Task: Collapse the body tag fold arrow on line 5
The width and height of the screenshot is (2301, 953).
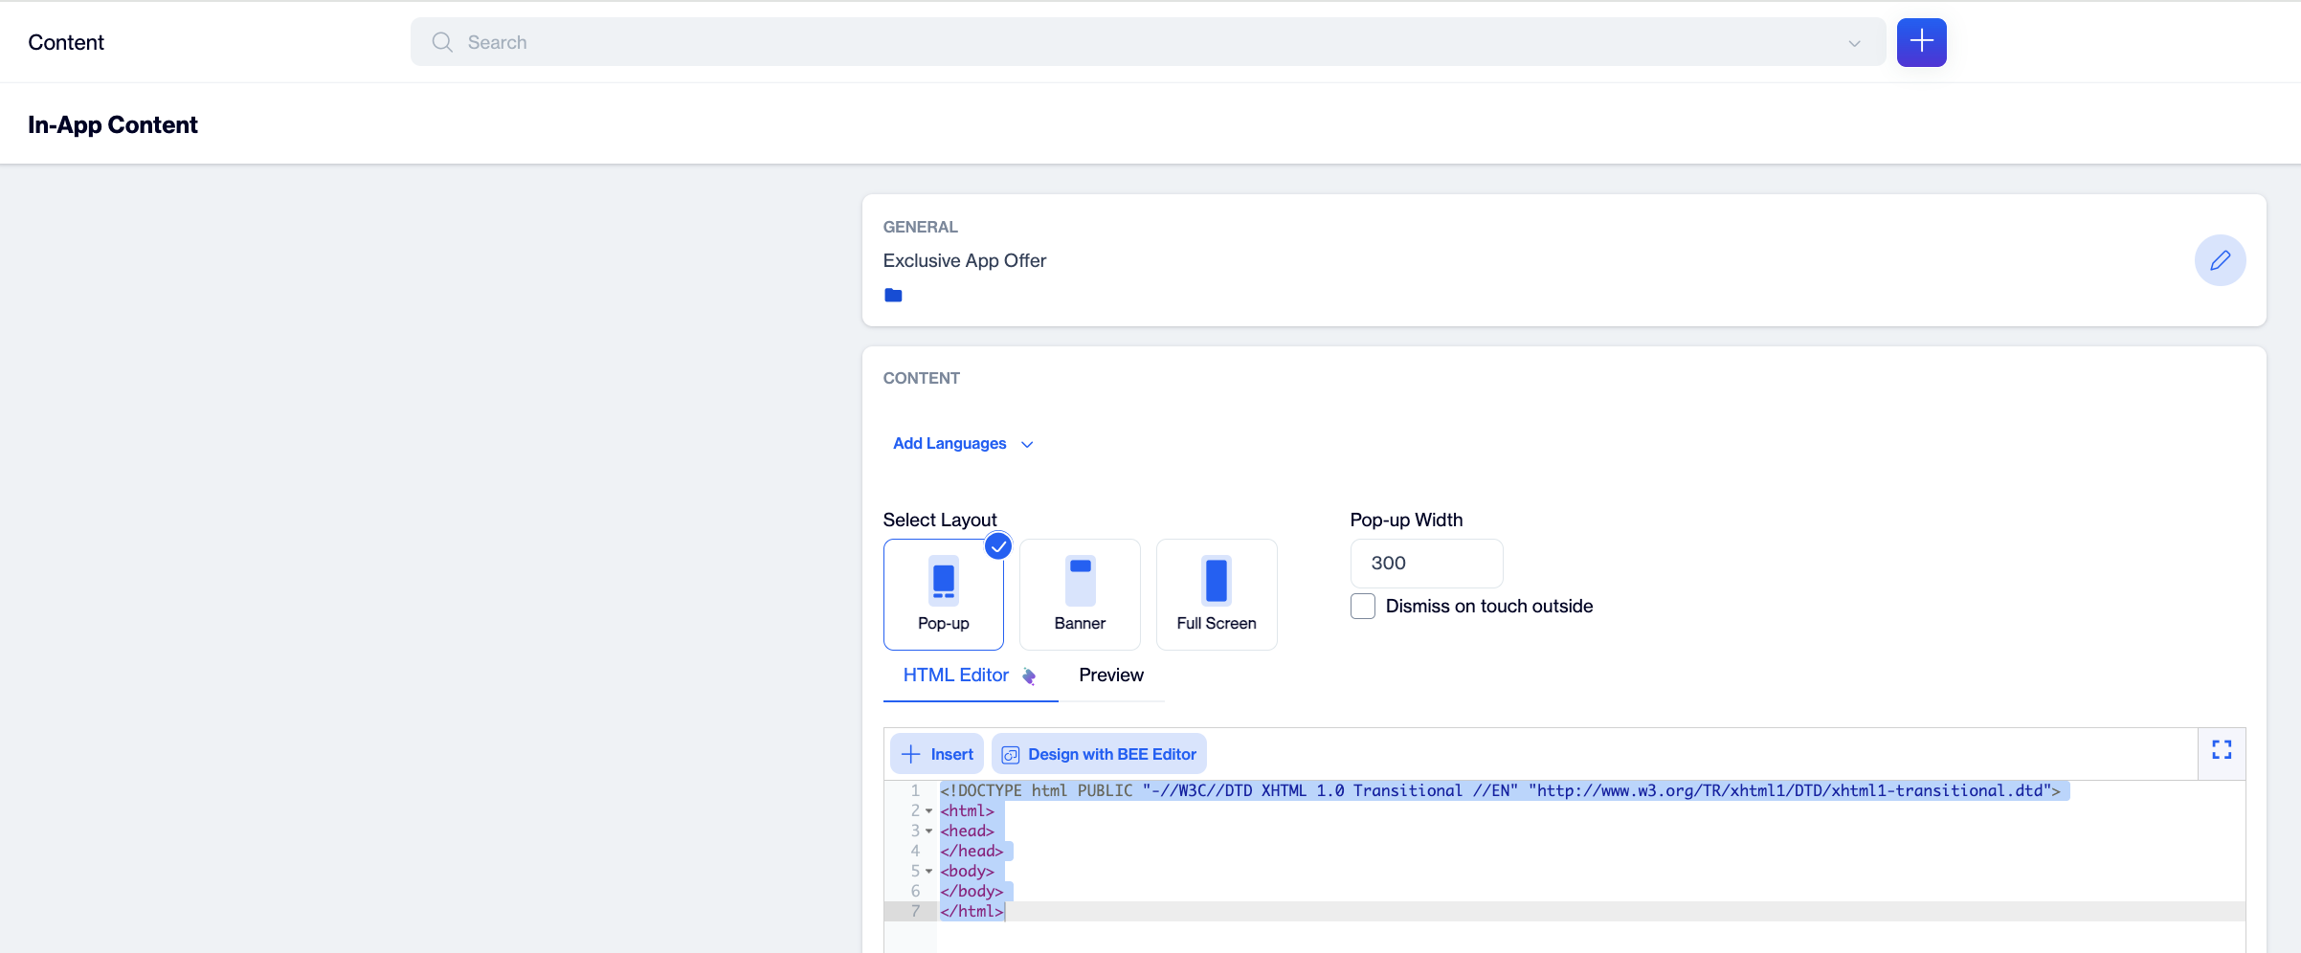Action: pyautogui.click(x=928, y=872)
